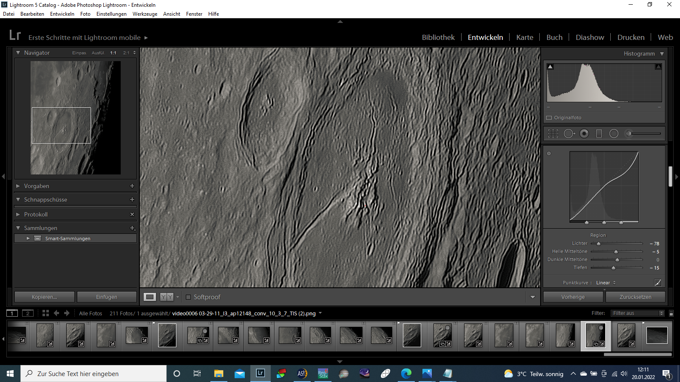Image resolution: width=680 pixels, height=382 pixels.
Task: Select the Radial Filter tool
Action: (614, 134)
